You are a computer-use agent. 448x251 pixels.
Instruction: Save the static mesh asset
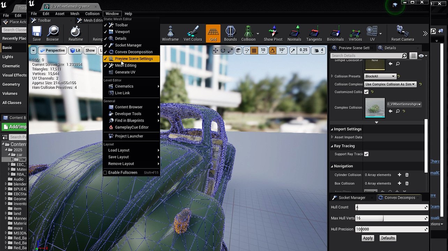pos(37,34)
